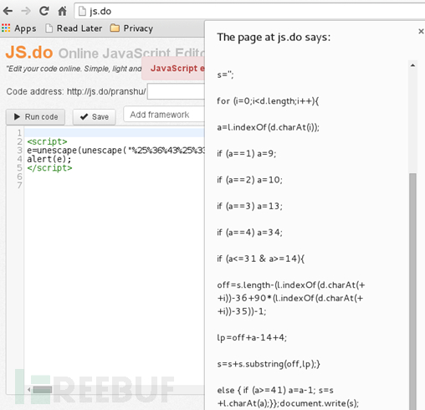Click the code address name field
425x410 pixels.
[176, 91]
